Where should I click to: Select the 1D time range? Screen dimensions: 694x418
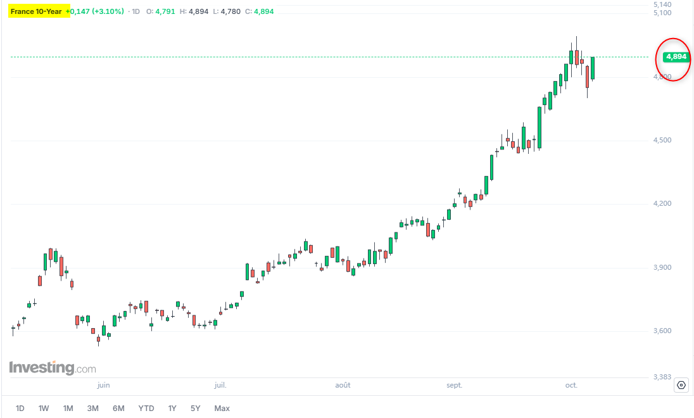(x=20, y=408)
